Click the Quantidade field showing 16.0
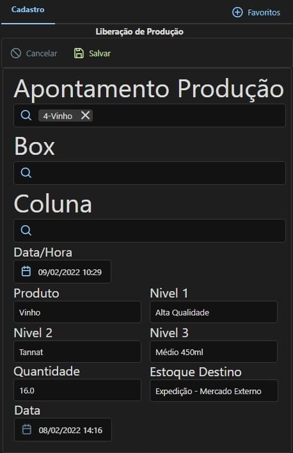The height and width of the screenshot is (453, 293). click(77, 390)
